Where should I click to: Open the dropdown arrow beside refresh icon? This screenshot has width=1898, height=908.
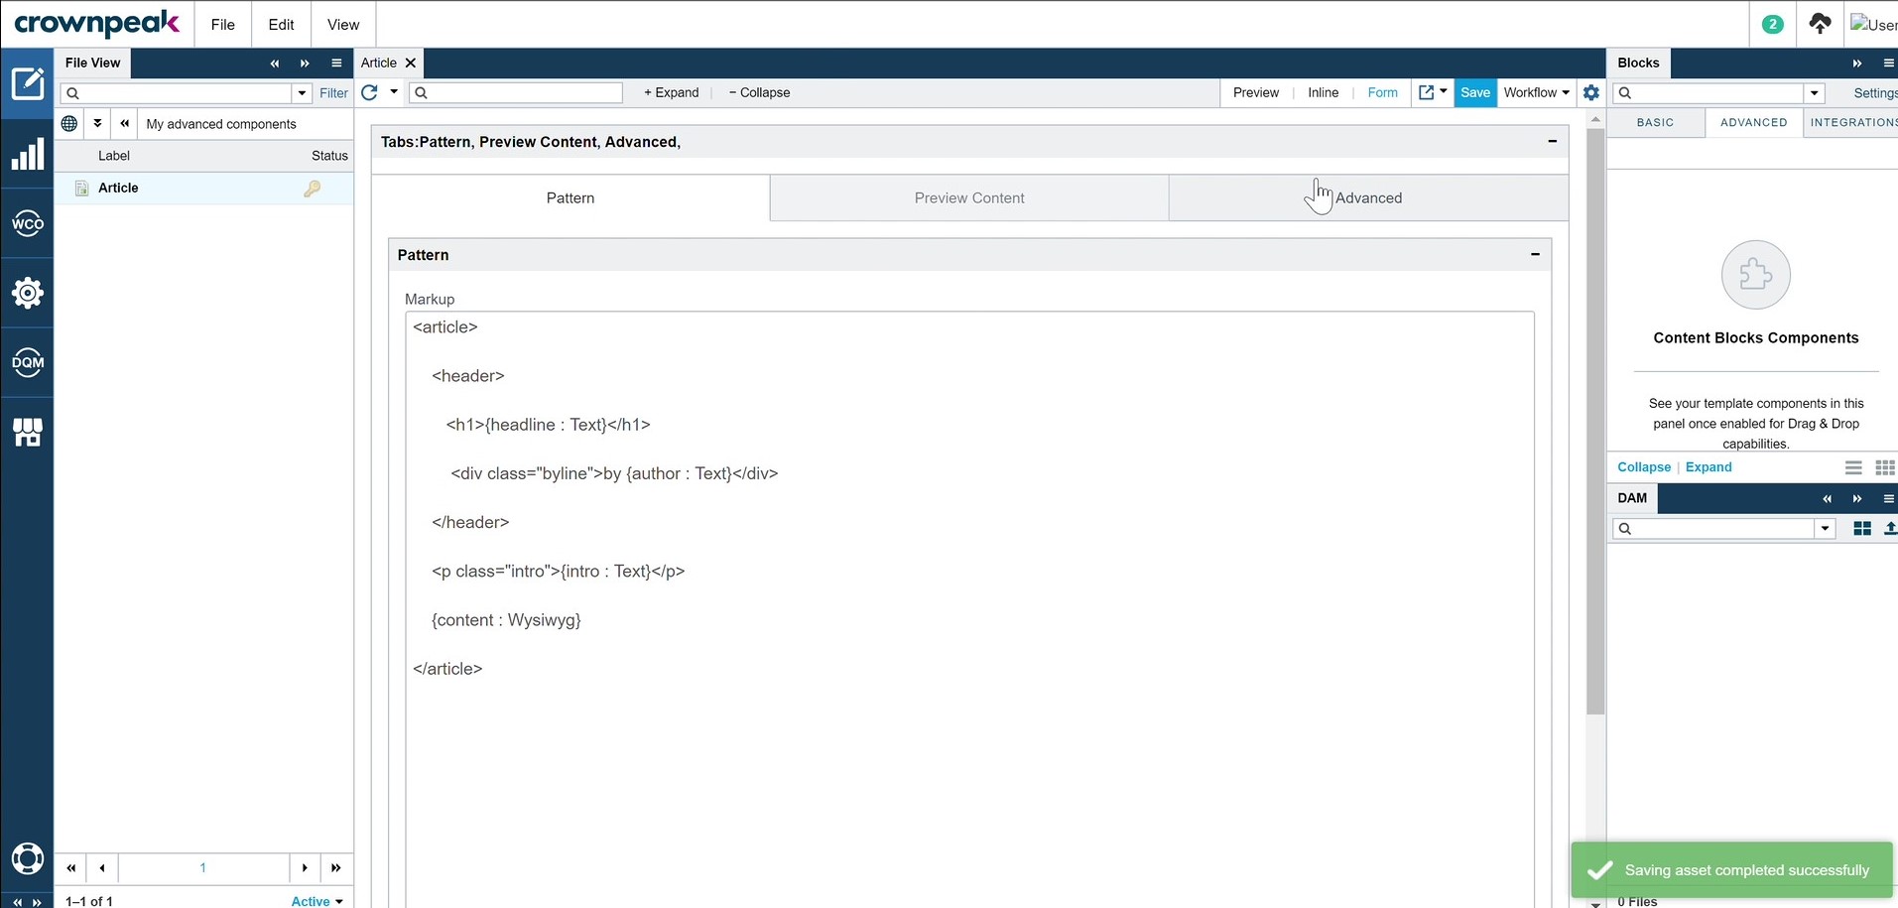click(394, 91)
